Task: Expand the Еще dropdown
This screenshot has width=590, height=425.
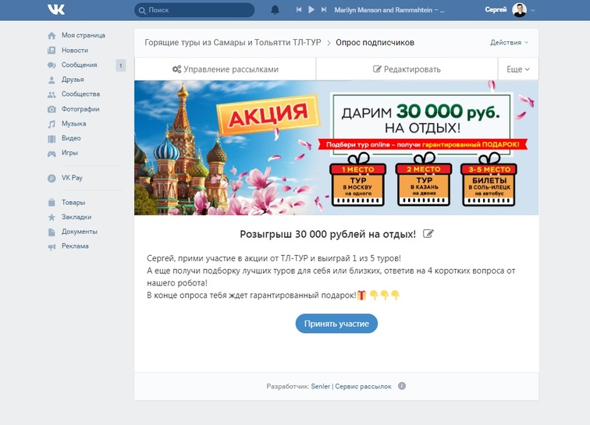Action: pos(518,69)
